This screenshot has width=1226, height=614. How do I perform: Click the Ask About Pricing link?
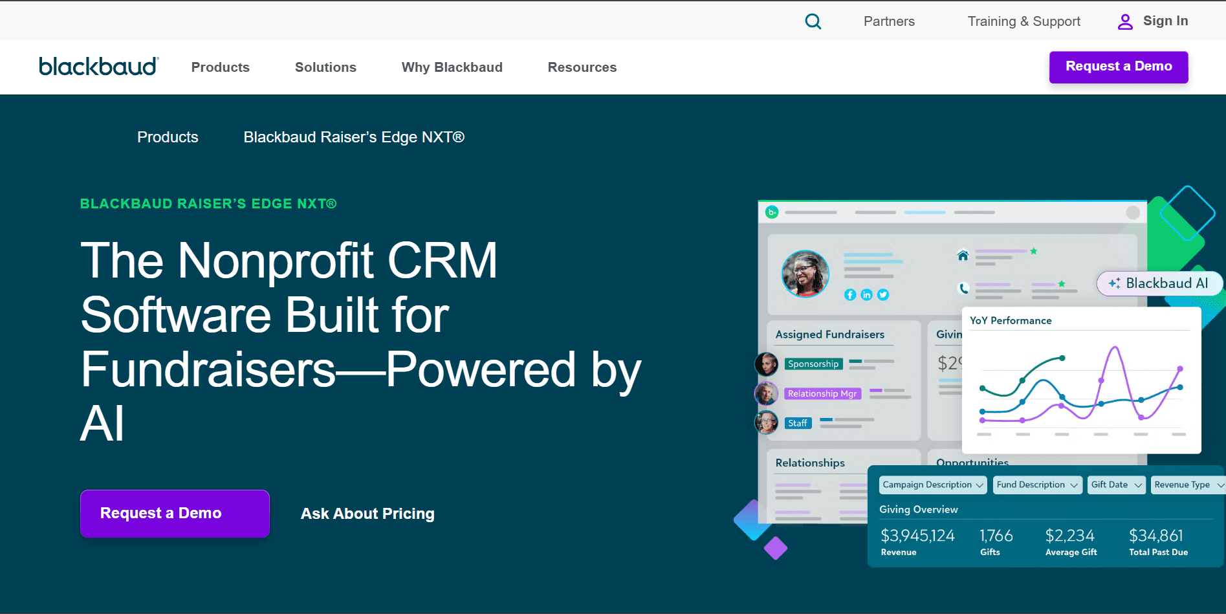367,514
